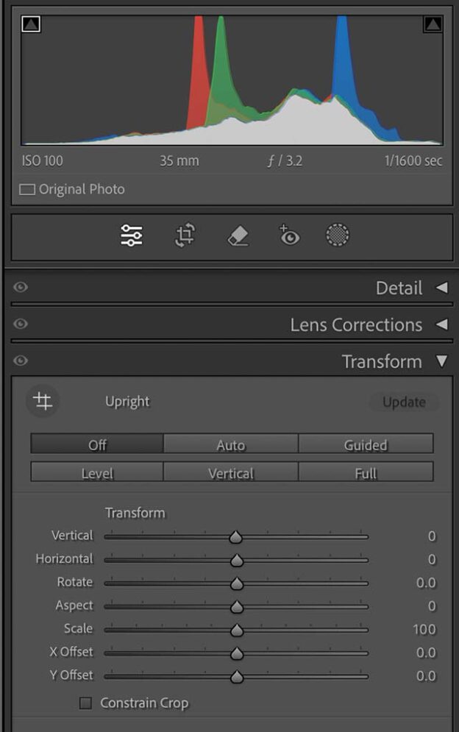The image size is (459, 732).
Task: Toggle the shadow clipping indicator on histogram
Action: [x=32, y=24]
